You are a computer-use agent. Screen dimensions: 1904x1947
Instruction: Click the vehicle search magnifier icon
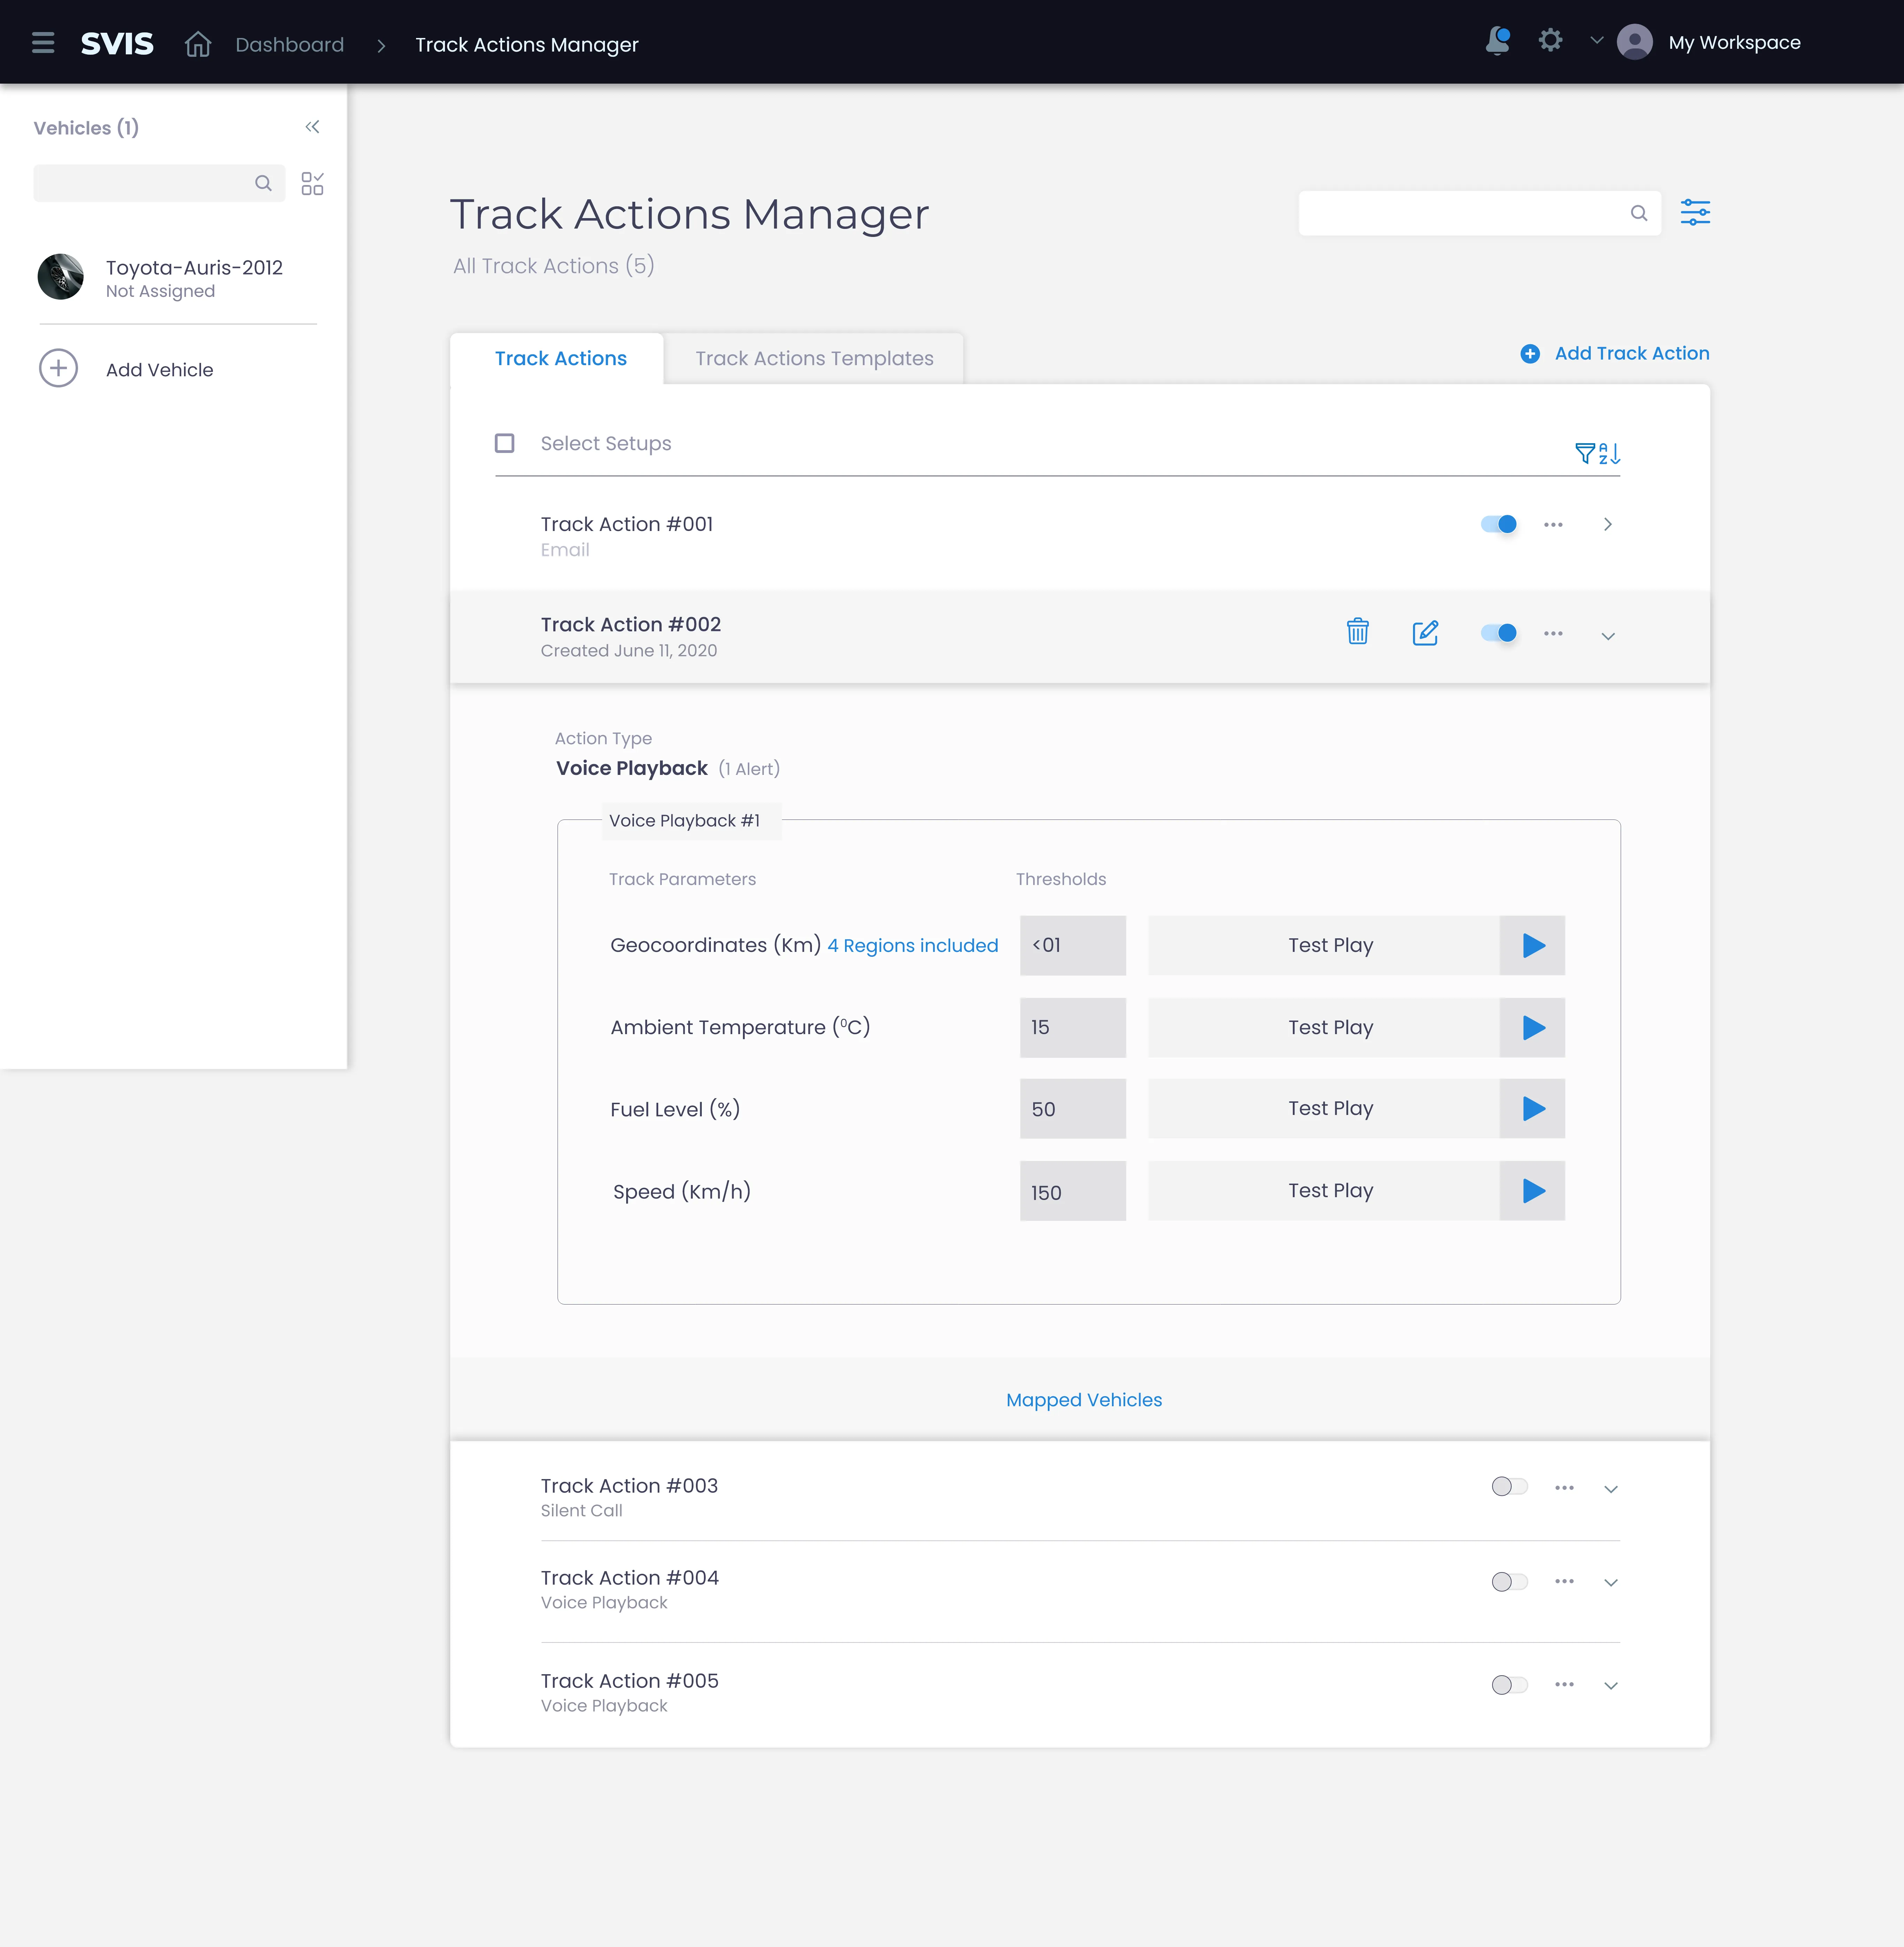pos(263,183)
